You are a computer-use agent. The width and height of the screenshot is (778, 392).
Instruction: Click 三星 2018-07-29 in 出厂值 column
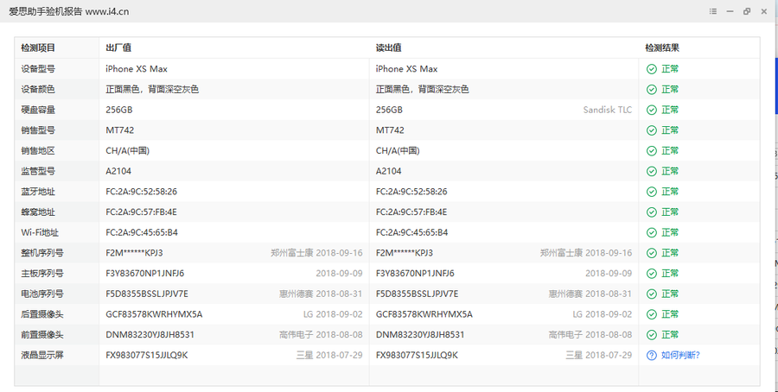329,356
